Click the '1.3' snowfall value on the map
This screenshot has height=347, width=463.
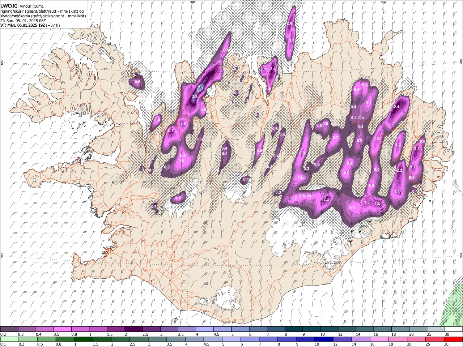[x=367, y=202]
